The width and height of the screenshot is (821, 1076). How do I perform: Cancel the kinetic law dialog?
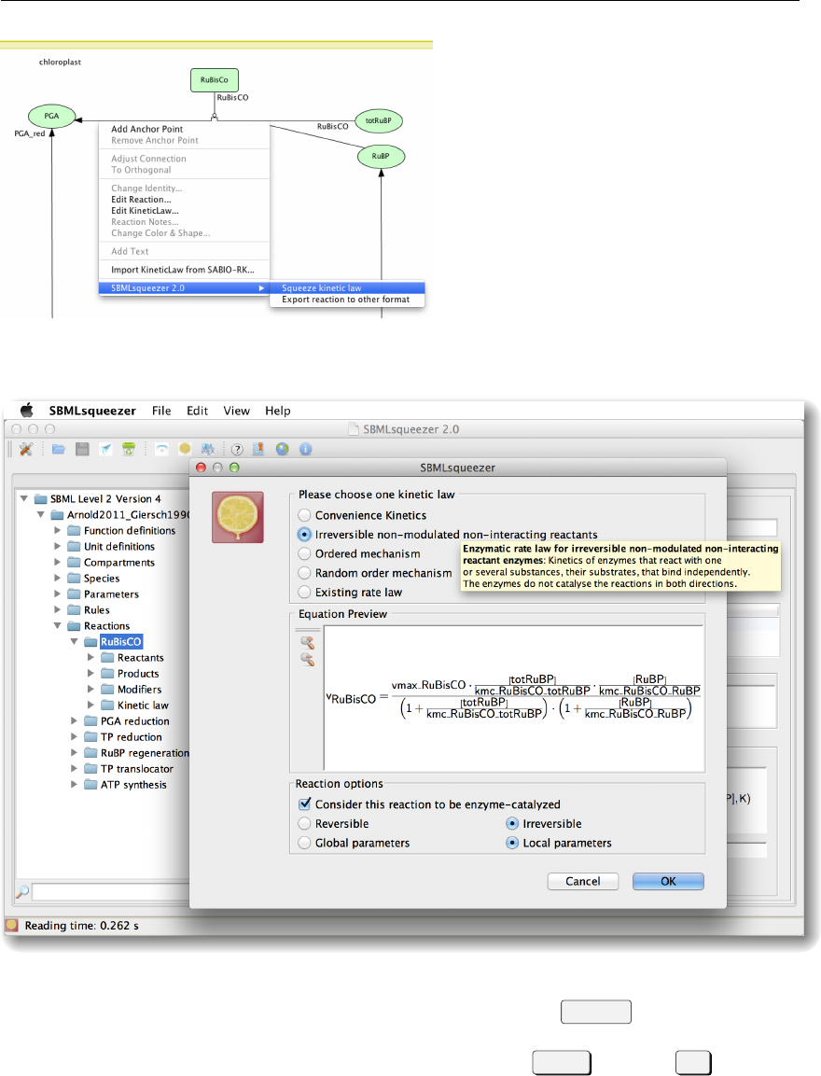(583, 881)
